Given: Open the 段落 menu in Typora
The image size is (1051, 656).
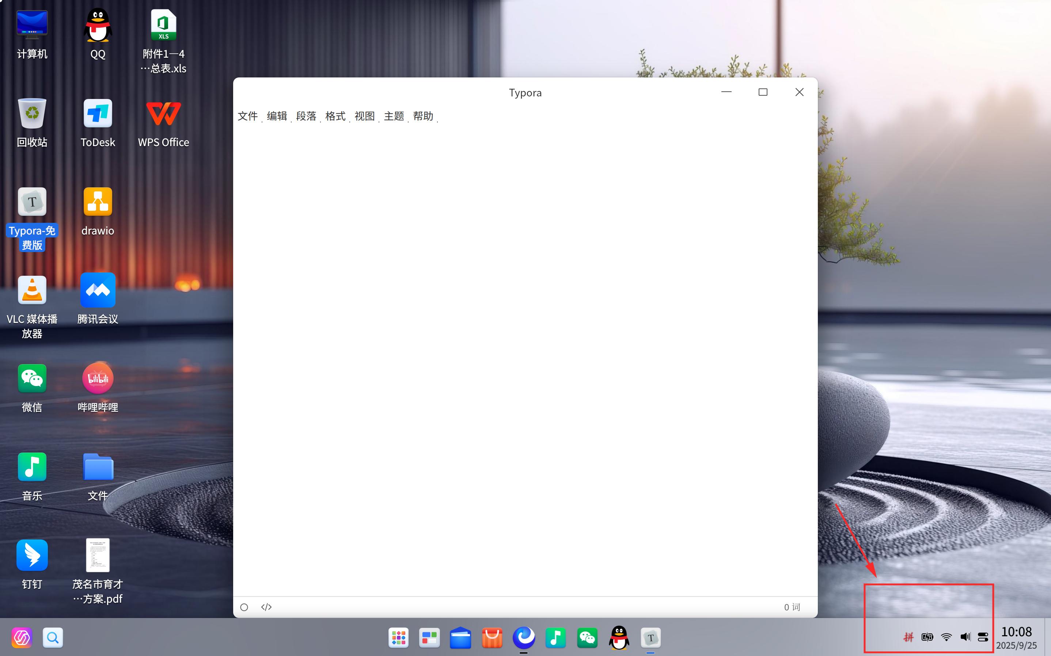Looking at the screenshot, I should [306, 116].
